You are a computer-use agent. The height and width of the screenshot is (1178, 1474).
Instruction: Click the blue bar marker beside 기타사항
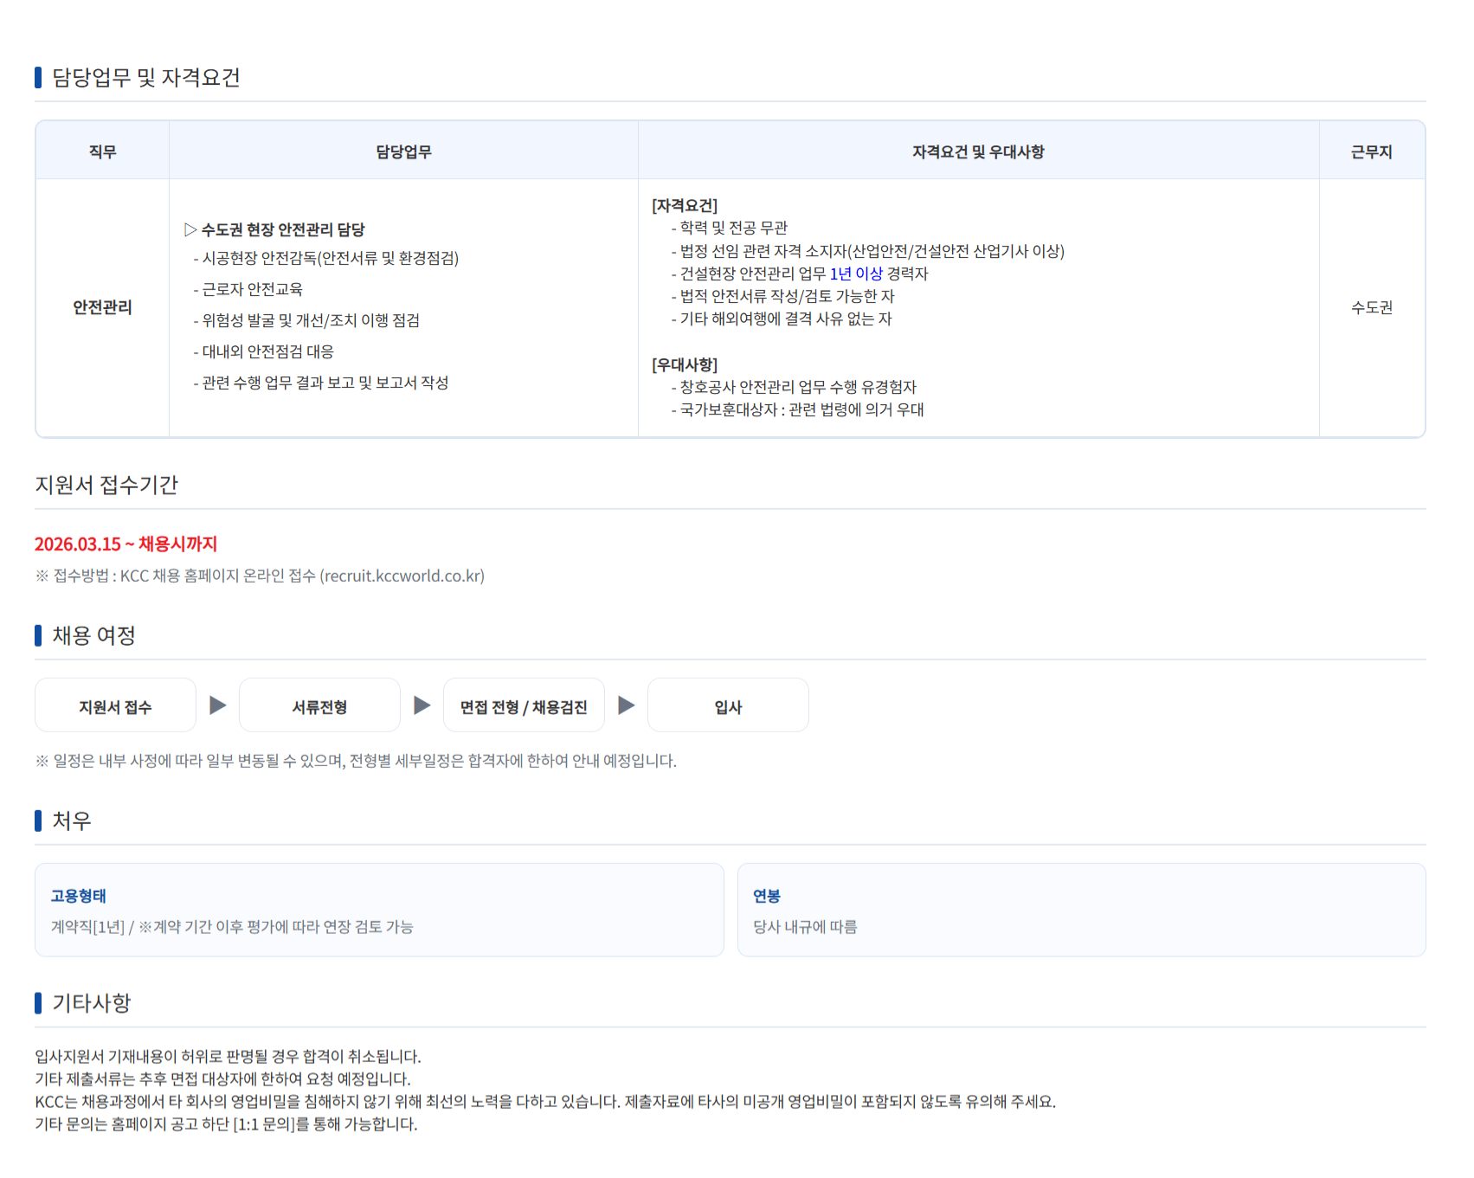click(x=38, y=1003)
